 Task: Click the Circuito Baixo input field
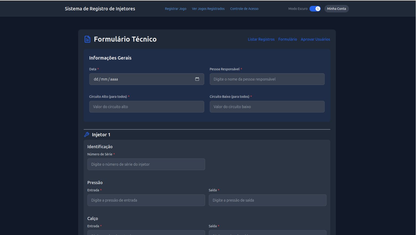pos(267,107)
